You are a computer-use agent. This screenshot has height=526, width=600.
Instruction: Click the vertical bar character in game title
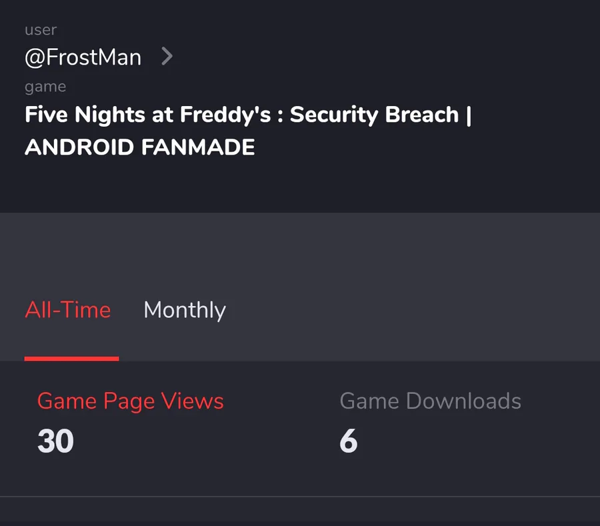tap(469, 115)
